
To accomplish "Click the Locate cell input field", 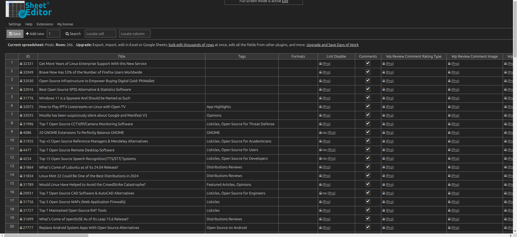I will coord(100,34).
